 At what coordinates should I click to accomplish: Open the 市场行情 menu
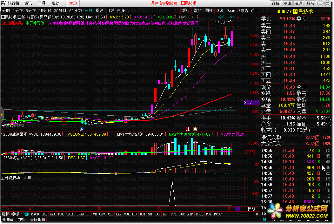[10, 3]
